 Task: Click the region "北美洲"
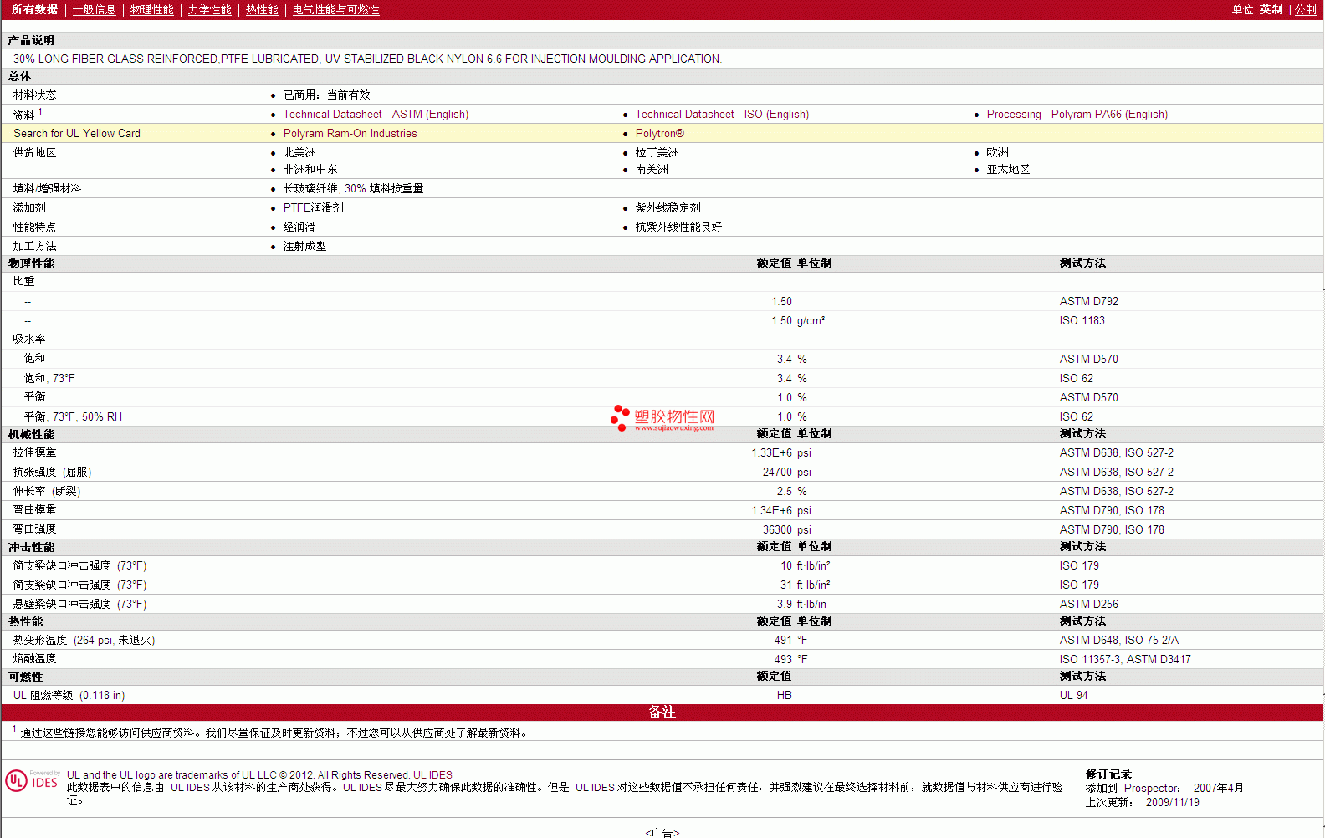[x=299, y=153]
